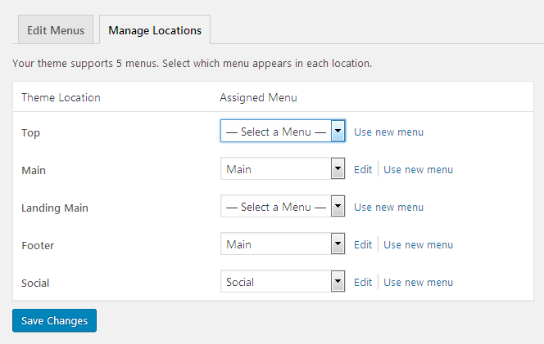
Task: Click Use new menu for Main
Action: tap(418, 170)
